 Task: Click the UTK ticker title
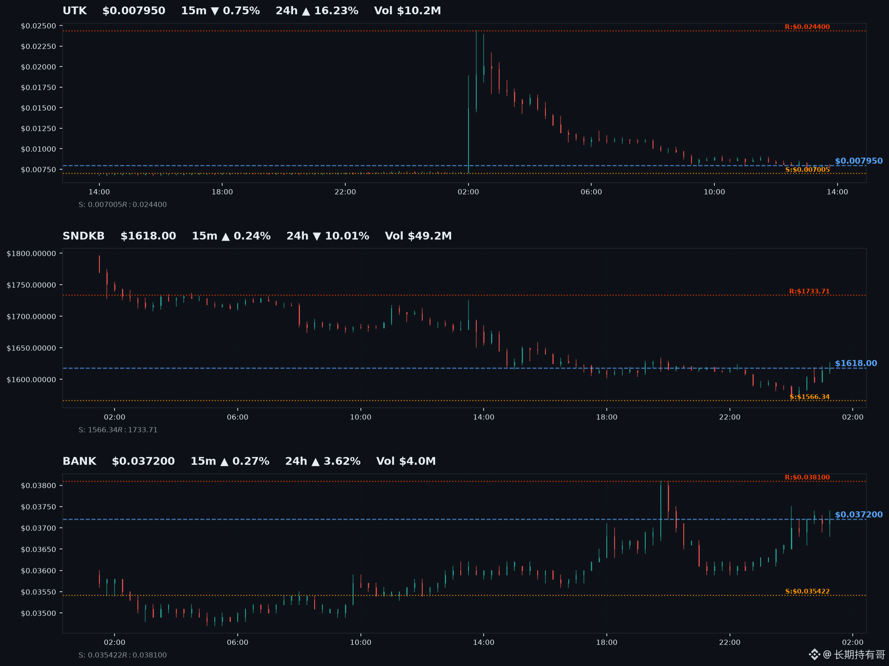point(75,11)
